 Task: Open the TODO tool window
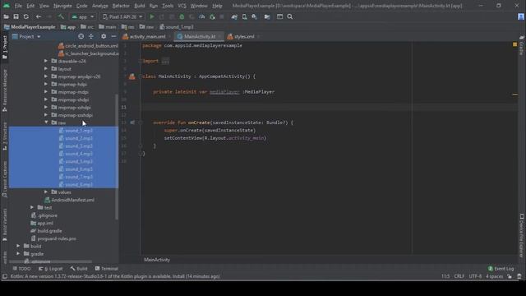coord(22,269)
